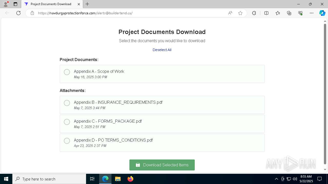Go back with the browser back arrow

click(7, 13)
